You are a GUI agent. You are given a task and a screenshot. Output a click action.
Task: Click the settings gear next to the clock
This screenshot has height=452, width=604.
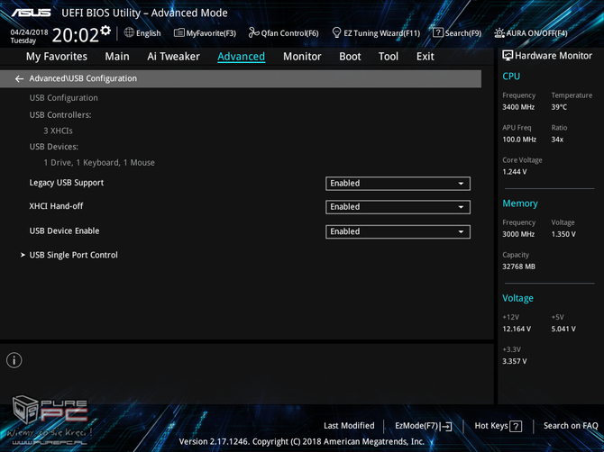click(105, 31)
